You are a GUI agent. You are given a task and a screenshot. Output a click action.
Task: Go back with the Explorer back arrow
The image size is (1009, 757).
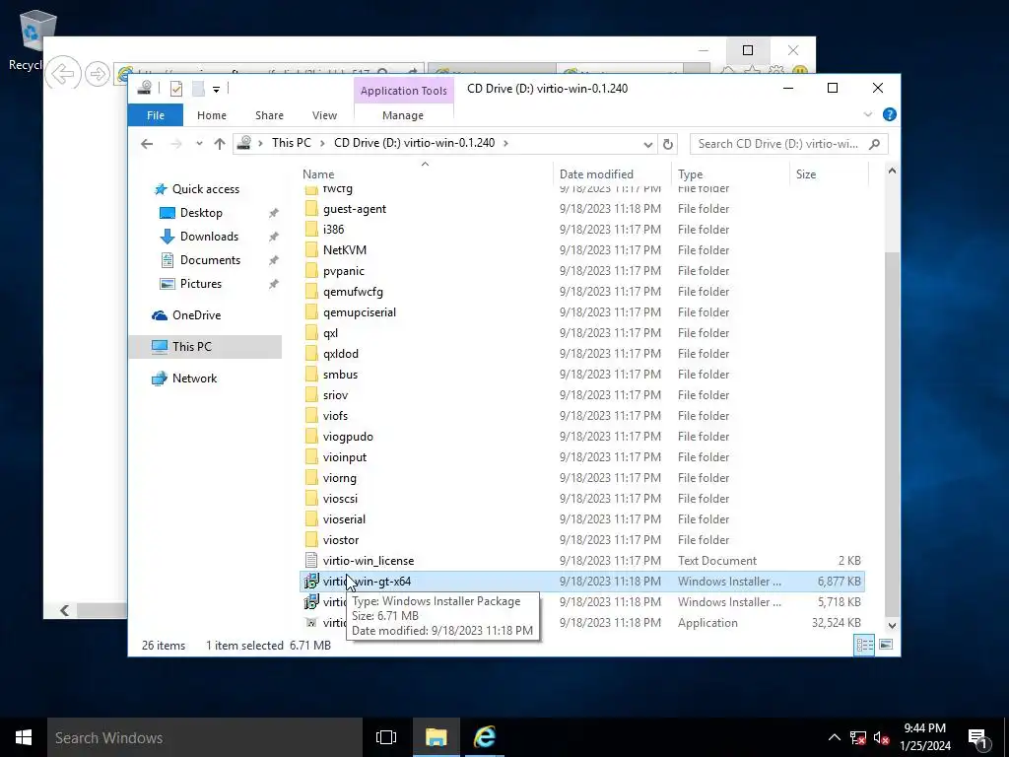pyautogui.click(x=147, y=144)
